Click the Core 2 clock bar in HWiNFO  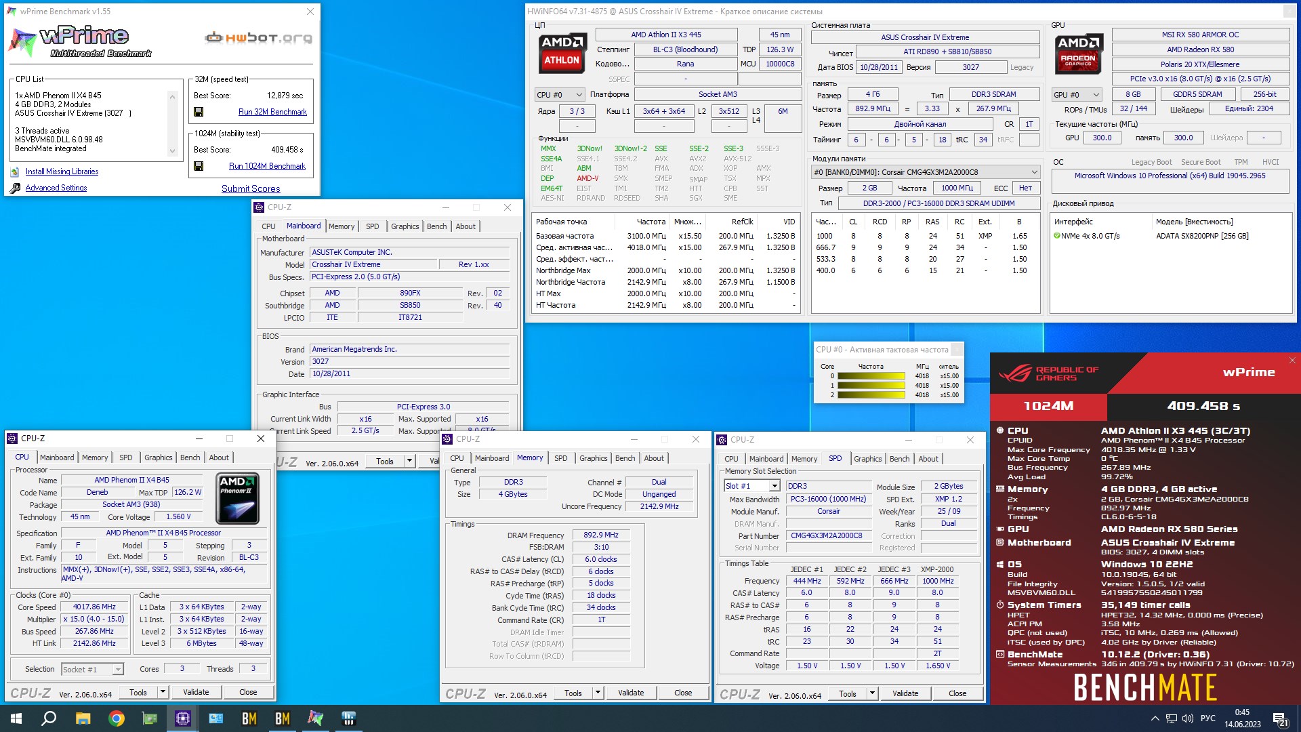click(871, 394)
